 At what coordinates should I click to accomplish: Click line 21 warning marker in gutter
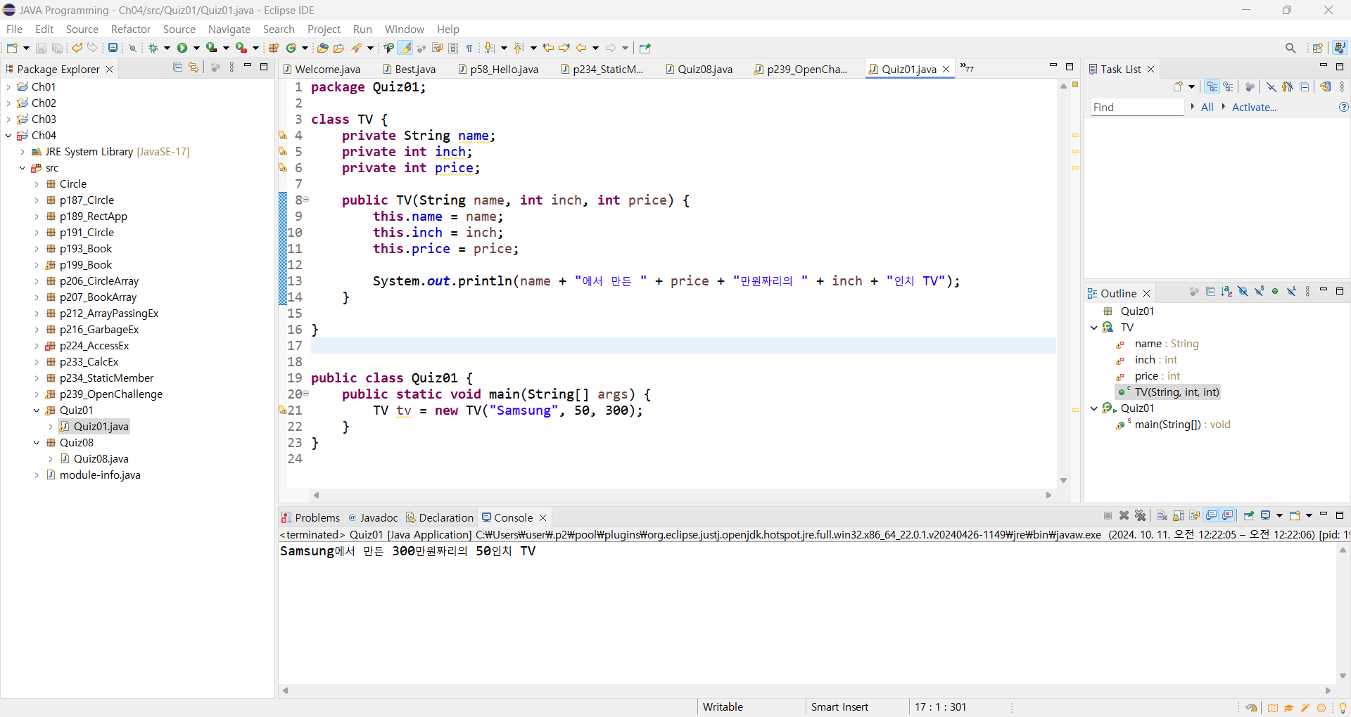[282, 411]
